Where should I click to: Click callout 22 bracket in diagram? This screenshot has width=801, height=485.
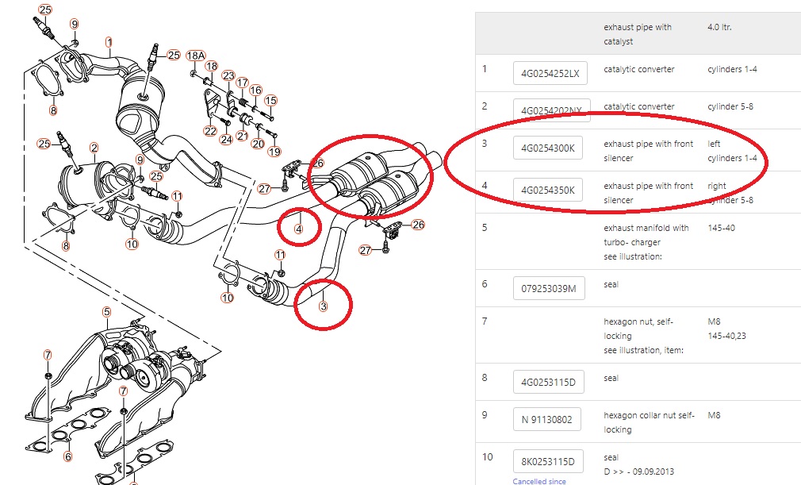point(210,131)
